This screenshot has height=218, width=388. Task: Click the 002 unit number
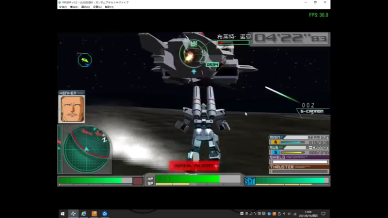tap(308, 105)
